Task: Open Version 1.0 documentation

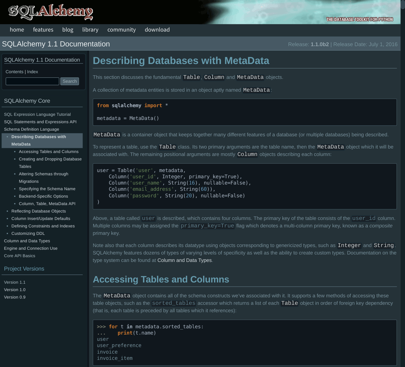Action: coord(14,290)
